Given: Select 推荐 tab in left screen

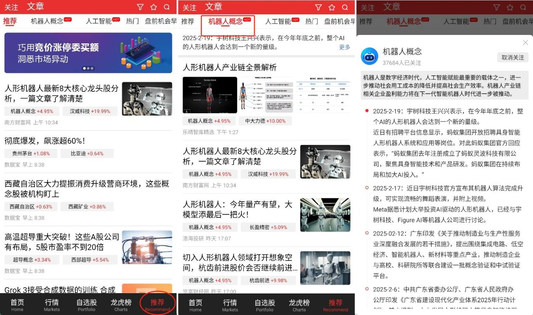Looking at the screenshot, I should click(10, 21).
